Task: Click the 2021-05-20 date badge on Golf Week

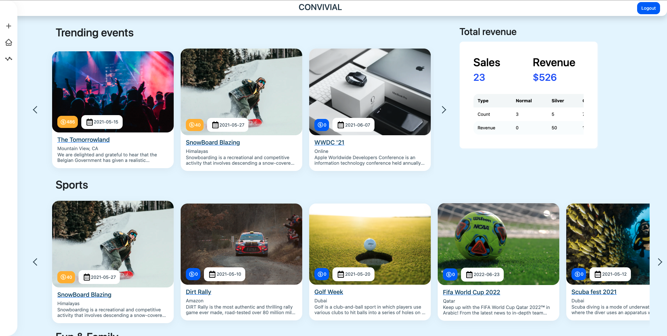Action: click(x=354, y=274)
